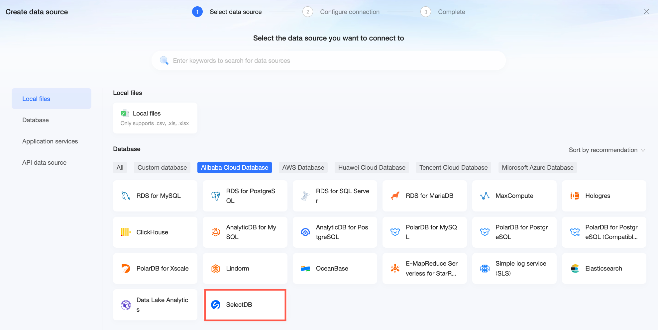Choose the RDS for MySQL label
658x330 pixels.
(159, 196)
